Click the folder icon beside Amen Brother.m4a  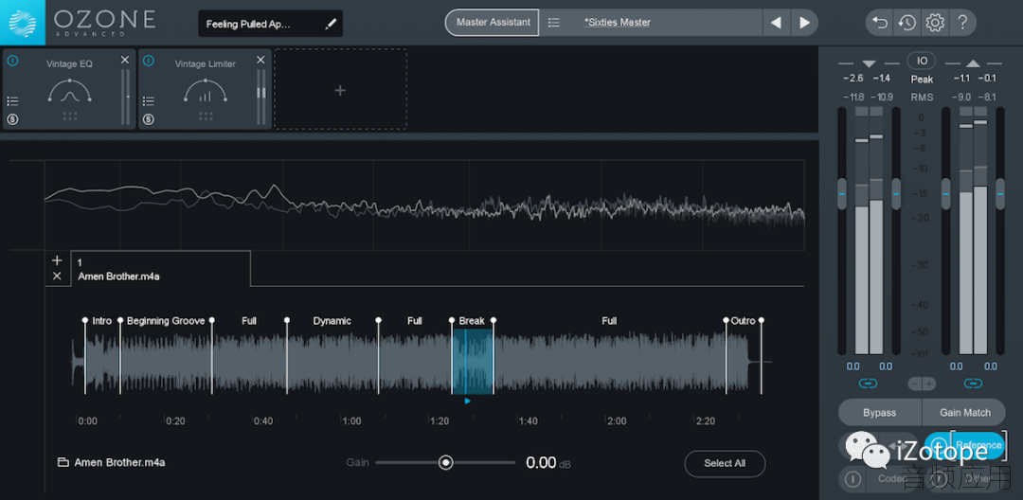click(x=63, y=463)
